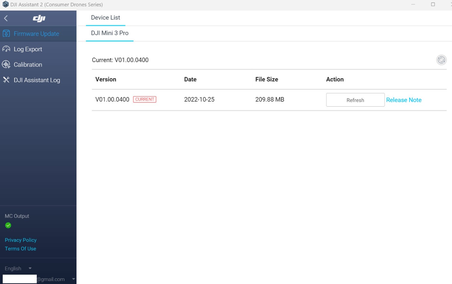Click the DJI logo at the sidebar top
The image size is (452, 284).
pyautogui.click(x=39, y=18)
